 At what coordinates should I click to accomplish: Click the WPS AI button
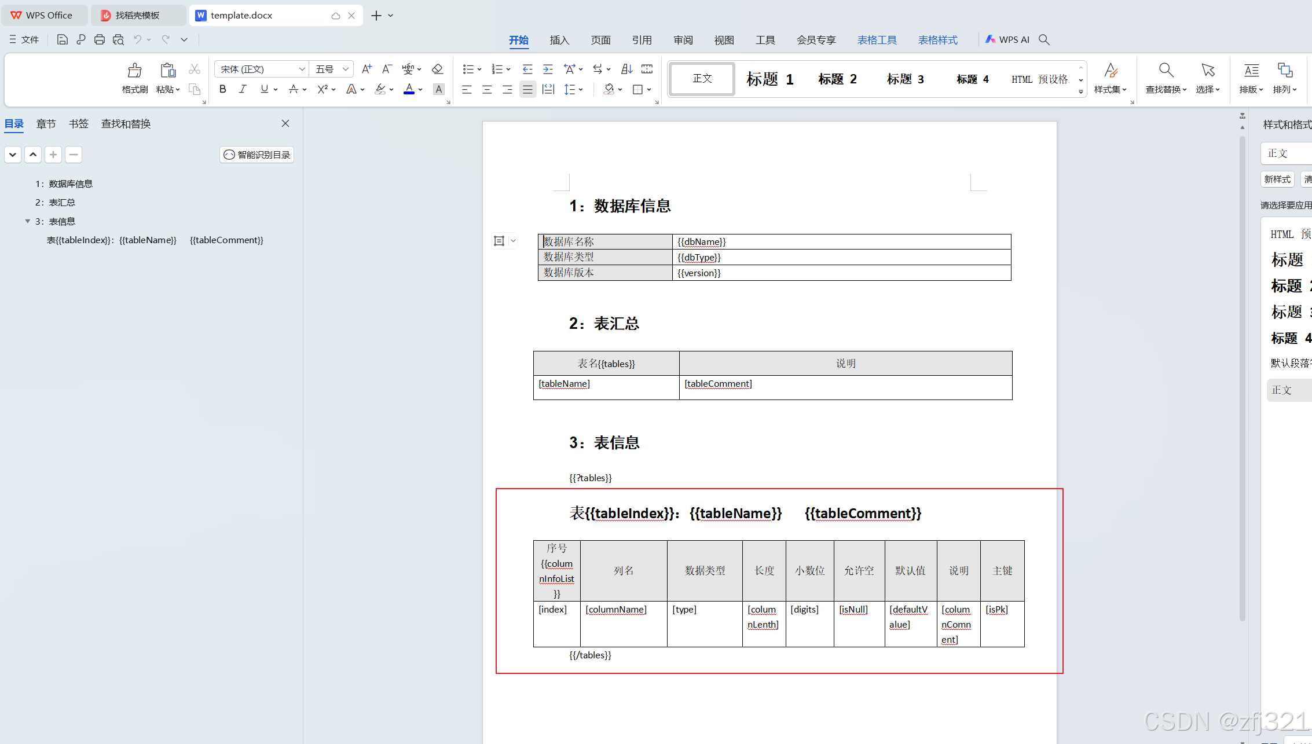[1007, 39]
